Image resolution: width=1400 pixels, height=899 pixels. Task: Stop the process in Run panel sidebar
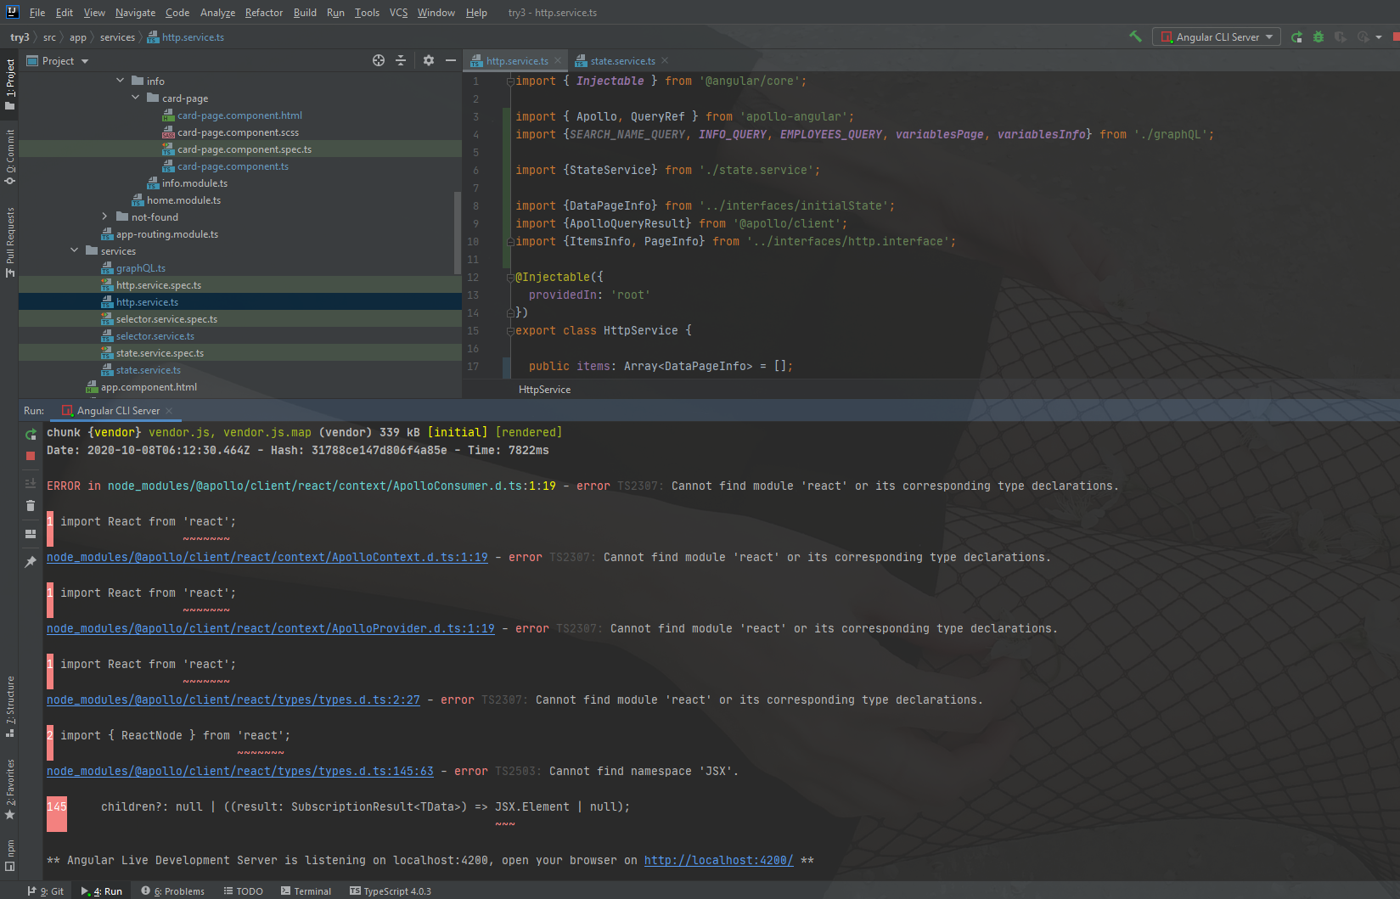[x=31, y=456]
